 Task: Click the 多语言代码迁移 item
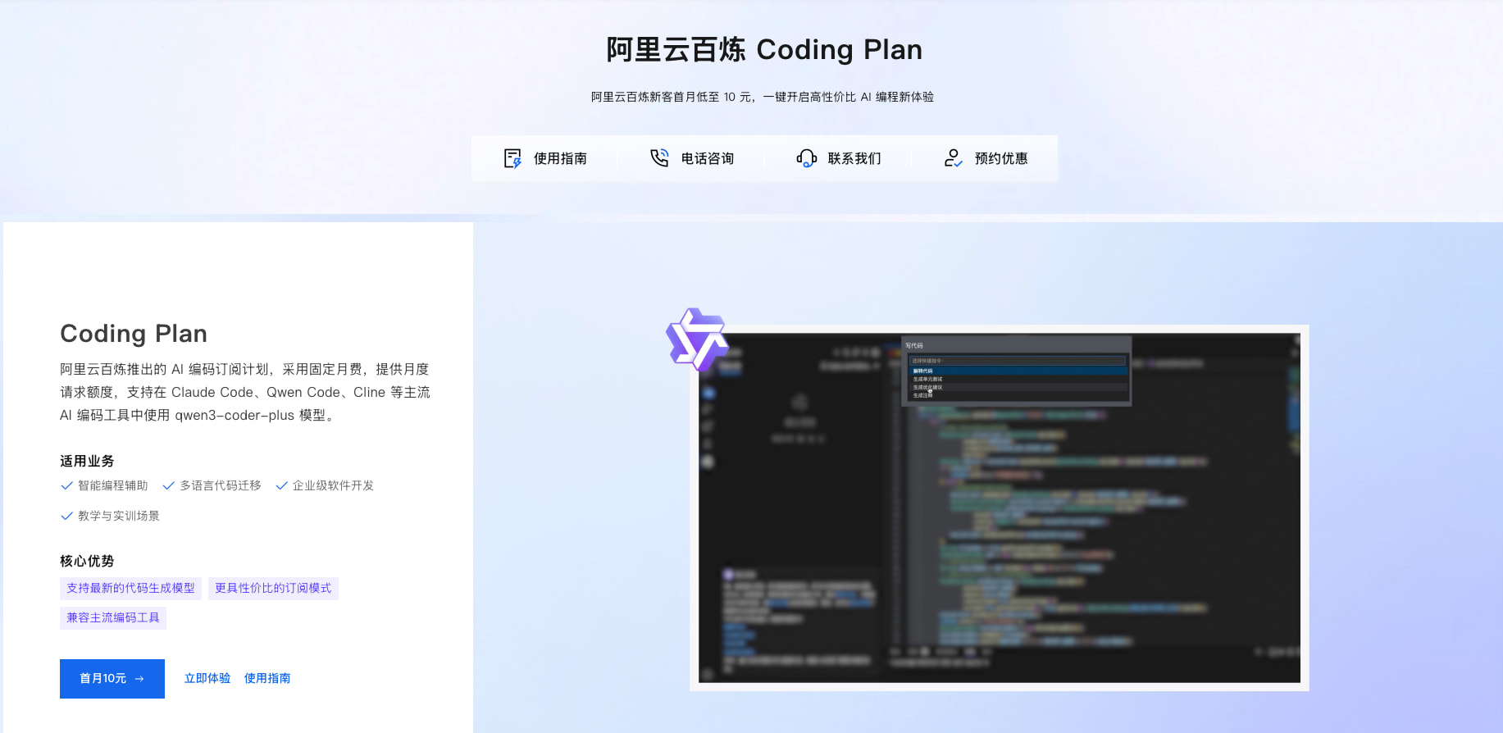pos(212,485)
